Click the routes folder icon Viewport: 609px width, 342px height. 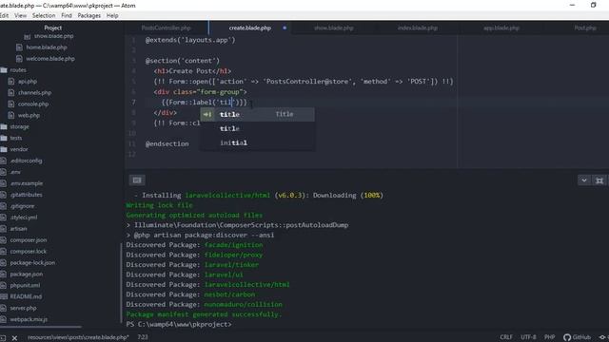coord(4,70)
